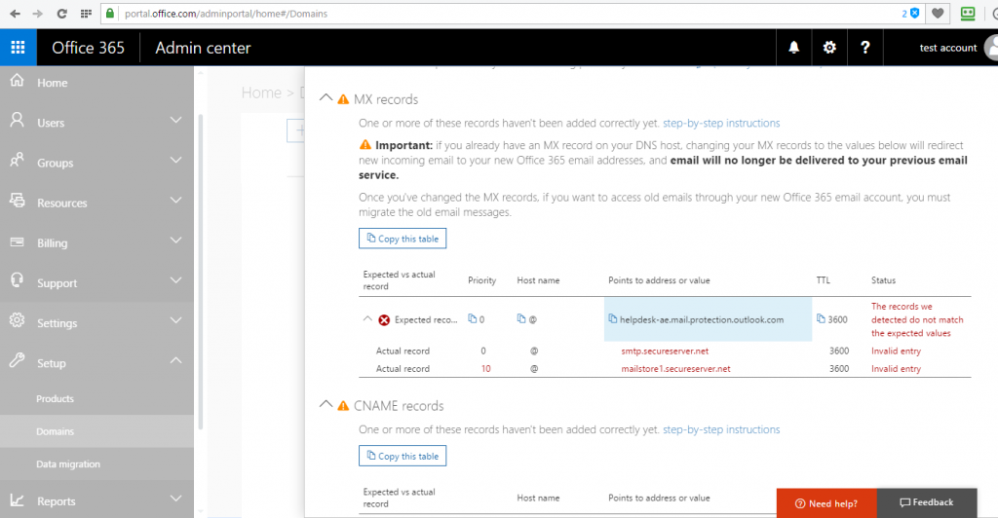This screenshot has width=998, height=518.
Task: Click the Status column header
Action: click(x=883, y=280)
